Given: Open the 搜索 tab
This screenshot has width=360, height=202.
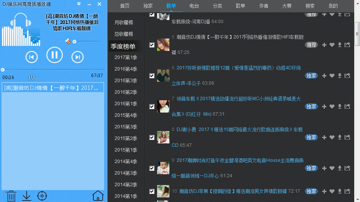Looking at the screenshot, I should (x=310, y=6).
